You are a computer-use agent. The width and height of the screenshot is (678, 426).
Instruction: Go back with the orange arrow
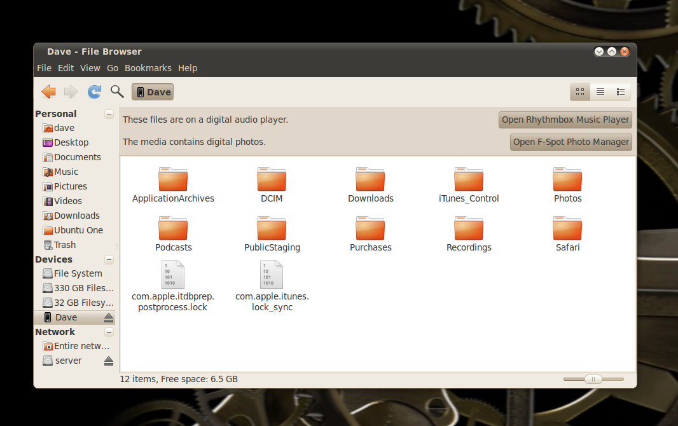point(48,92)
